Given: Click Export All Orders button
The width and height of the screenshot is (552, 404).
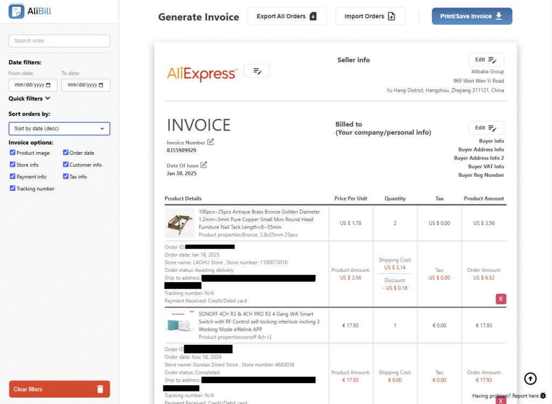Looking at the screenshot, I should [287, 16].
